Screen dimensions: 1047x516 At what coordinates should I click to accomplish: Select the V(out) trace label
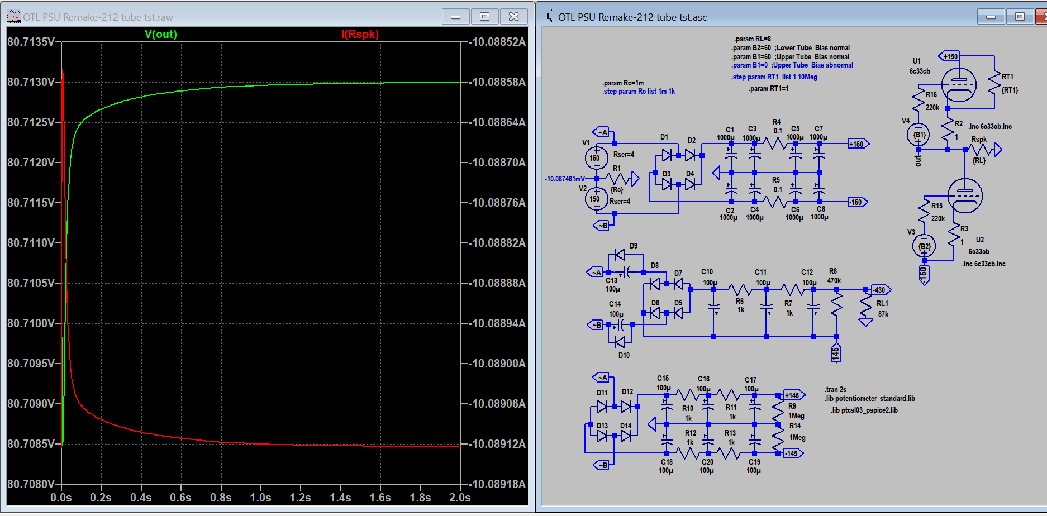(x=161, y=34)
